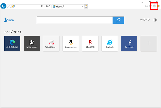Viewport: 161px width, 108px height.
Task: Go to the Home page icon
Action: click(x=147, y=6)
